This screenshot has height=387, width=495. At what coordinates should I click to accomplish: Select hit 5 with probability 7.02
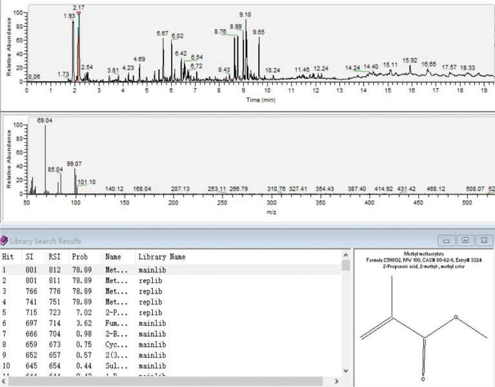click(x=97, y=312)
